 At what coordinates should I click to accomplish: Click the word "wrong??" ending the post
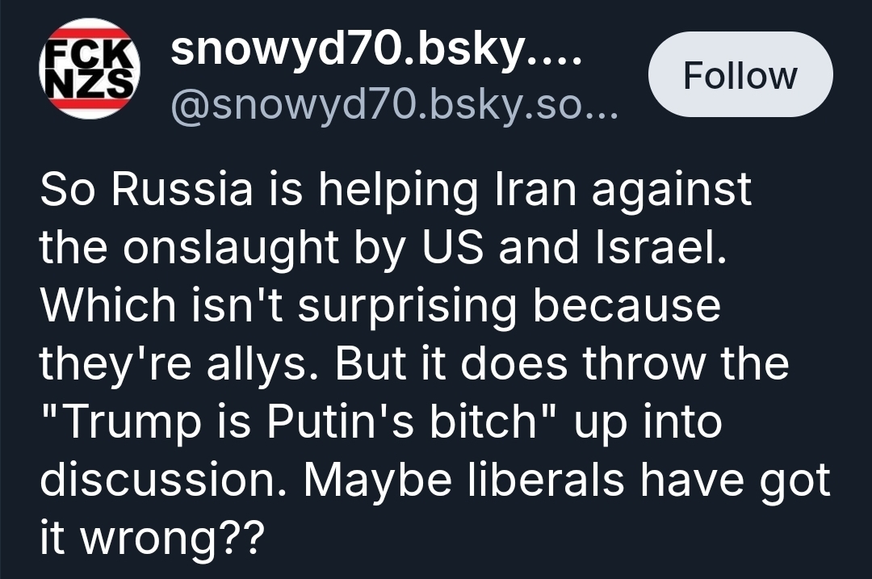(x=170, y=539)
